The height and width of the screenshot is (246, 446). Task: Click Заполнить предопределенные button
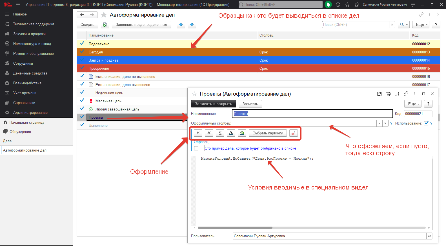coord(141,25)
